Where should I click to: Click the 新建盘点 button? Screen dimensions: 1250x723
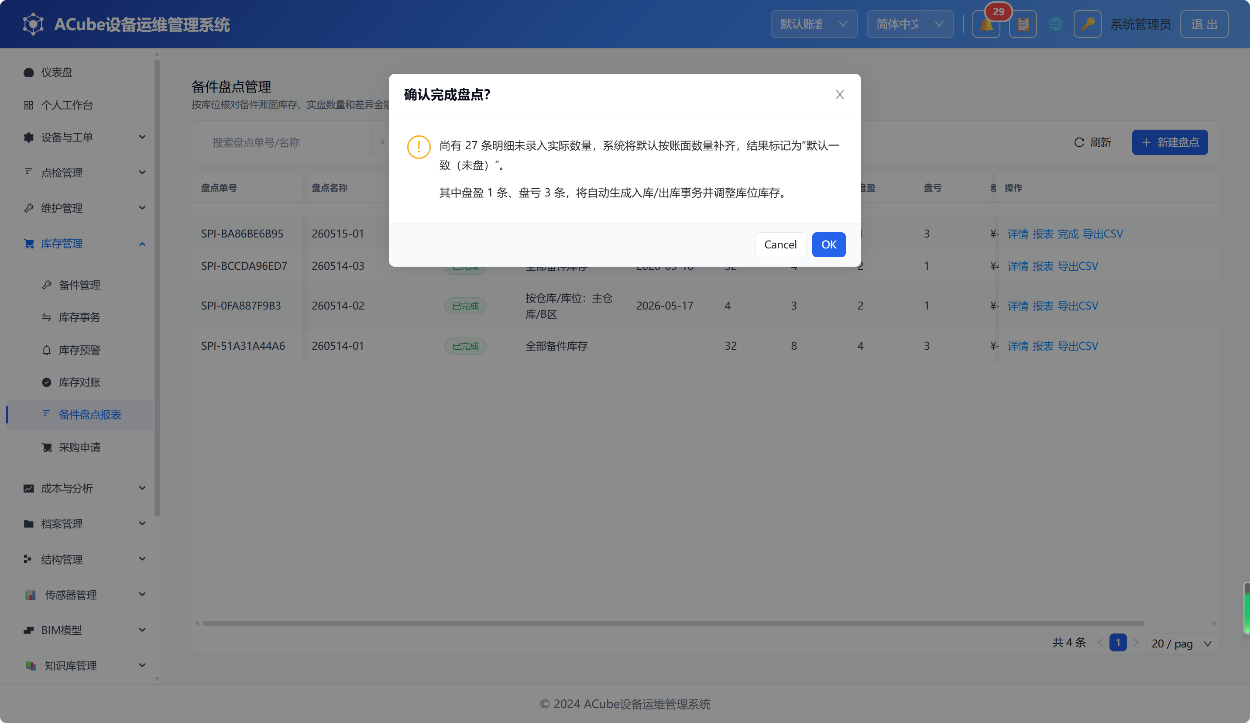1170,142
